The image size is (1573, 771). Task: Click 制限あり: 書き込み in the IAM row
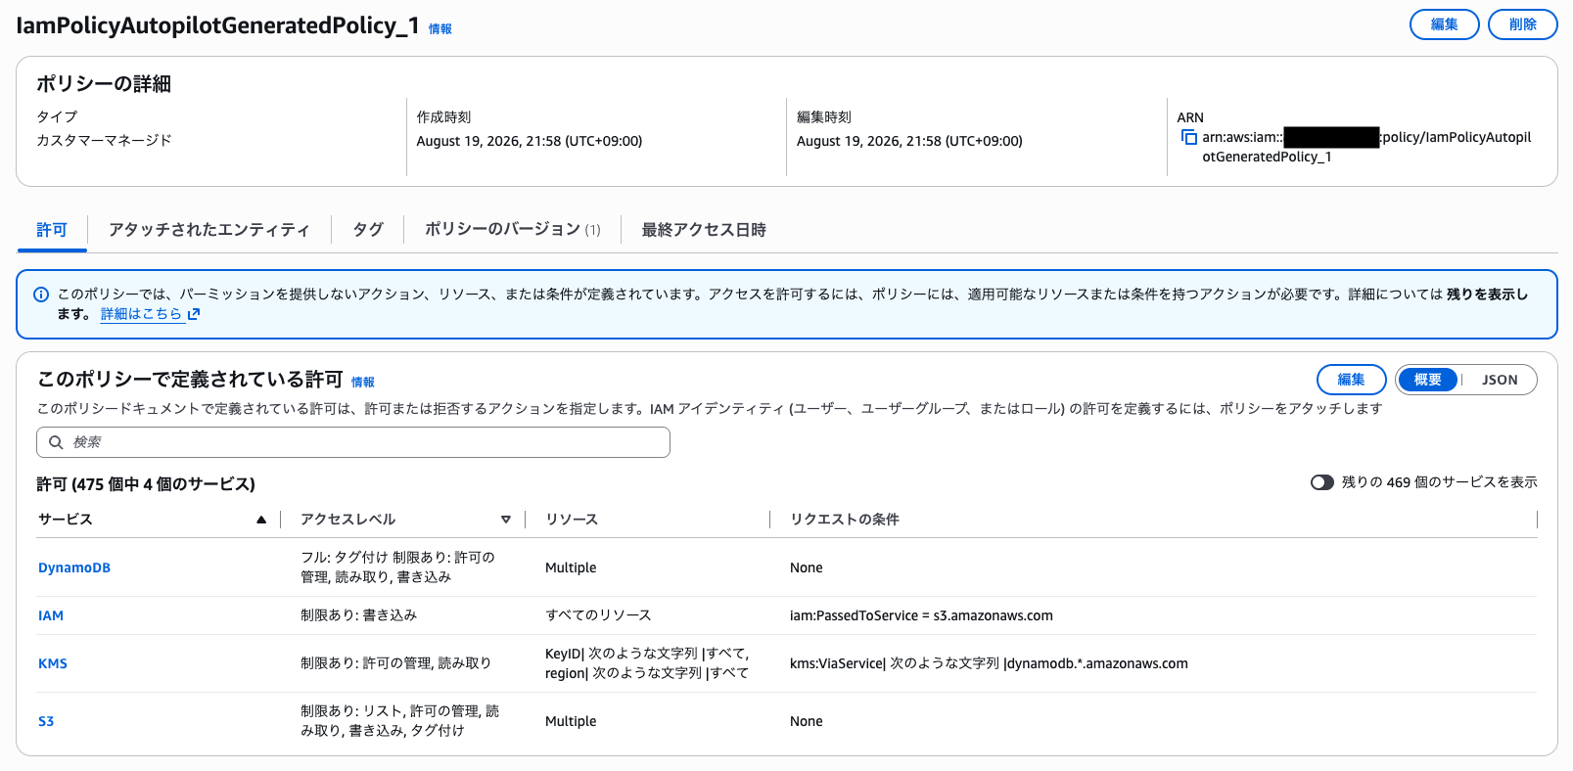(358, 615)
